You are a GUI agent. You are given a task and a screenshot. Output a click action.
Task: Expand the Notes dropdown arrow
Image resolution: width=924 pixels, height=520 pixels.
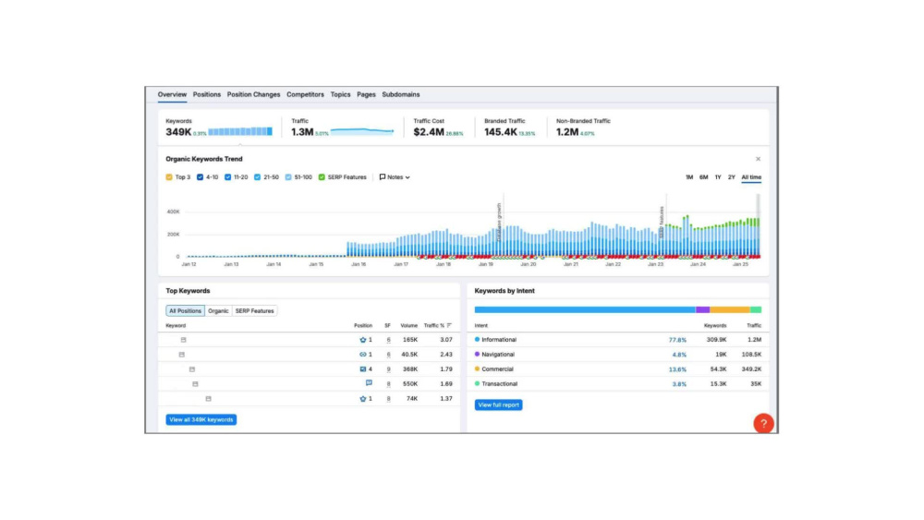[407, 177]
